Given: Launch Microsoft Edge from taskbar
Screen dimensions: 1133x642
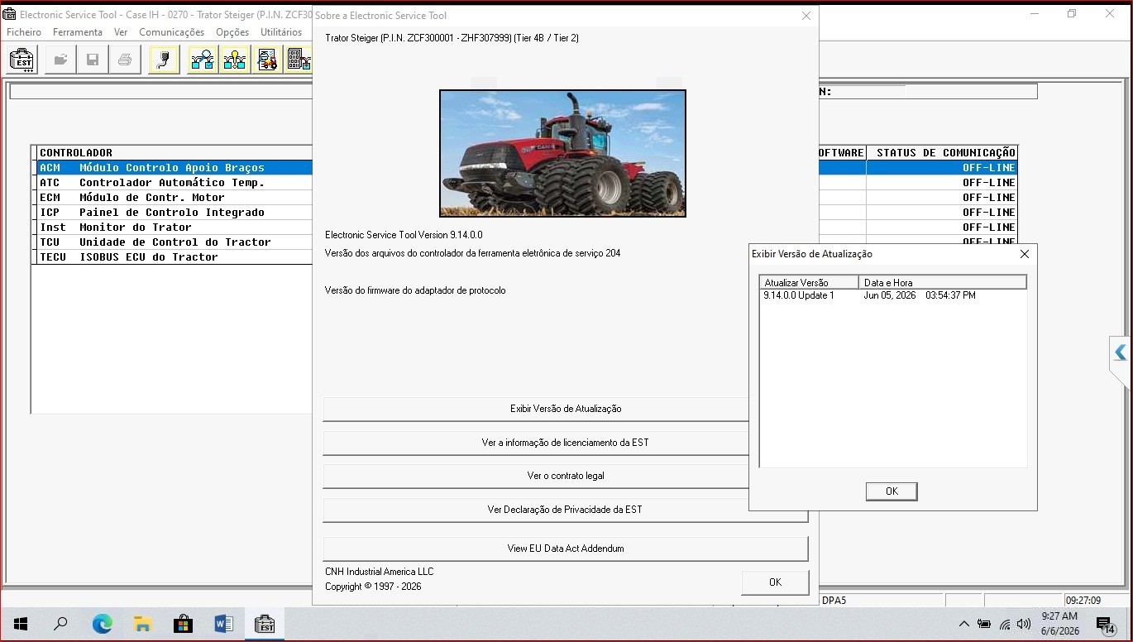Looking at the screenshot, I should [x=102, y=625].
